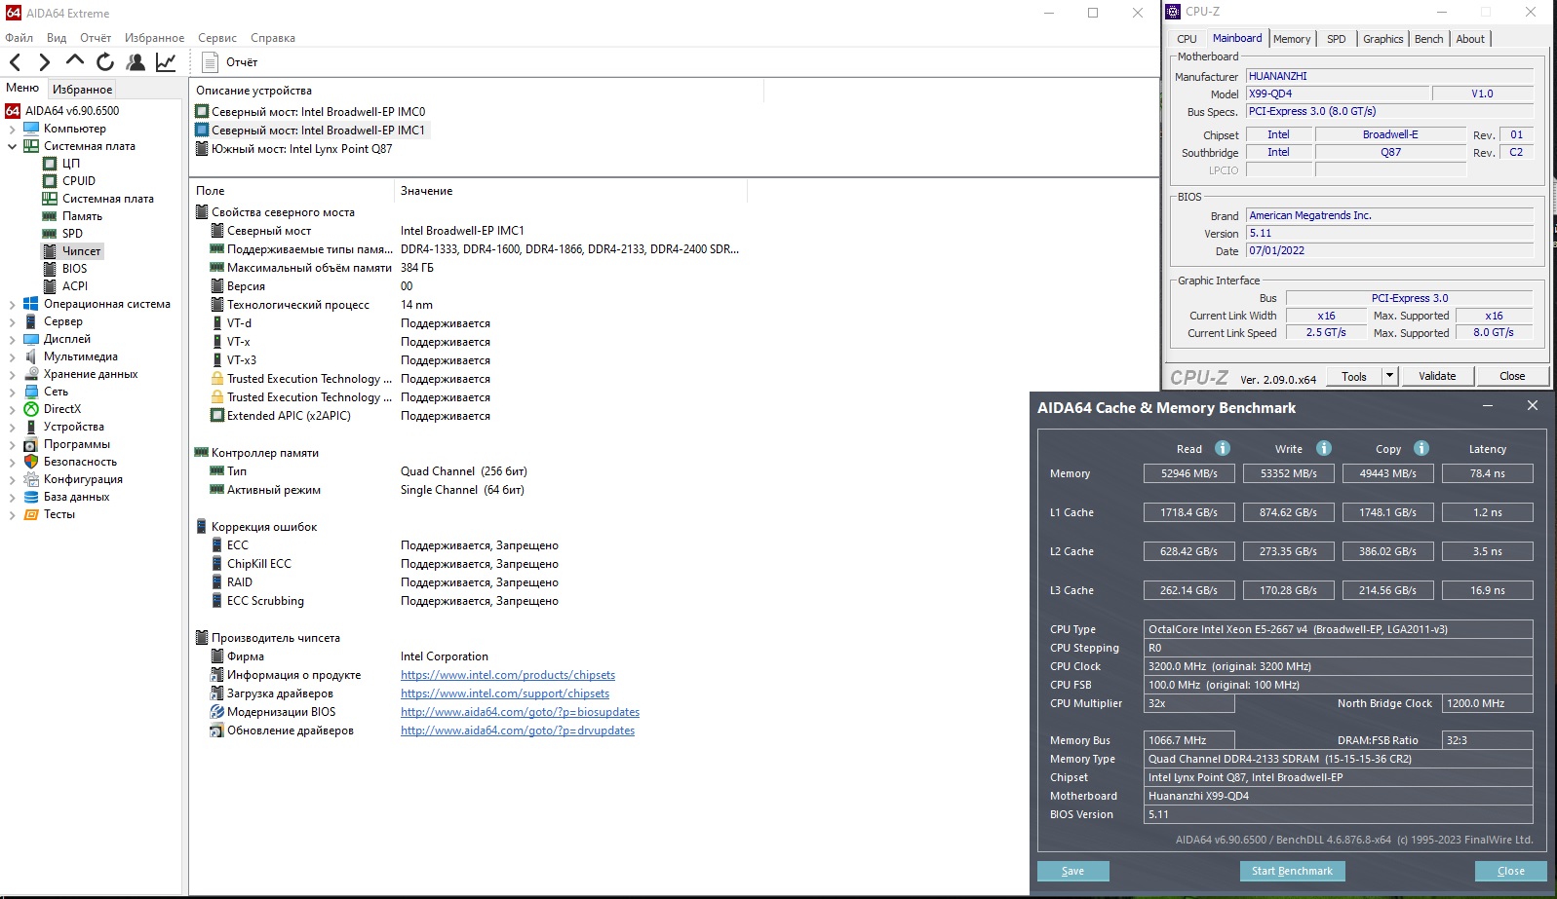Select Чипсет in the tree
1557x899 pixels.
81,251
